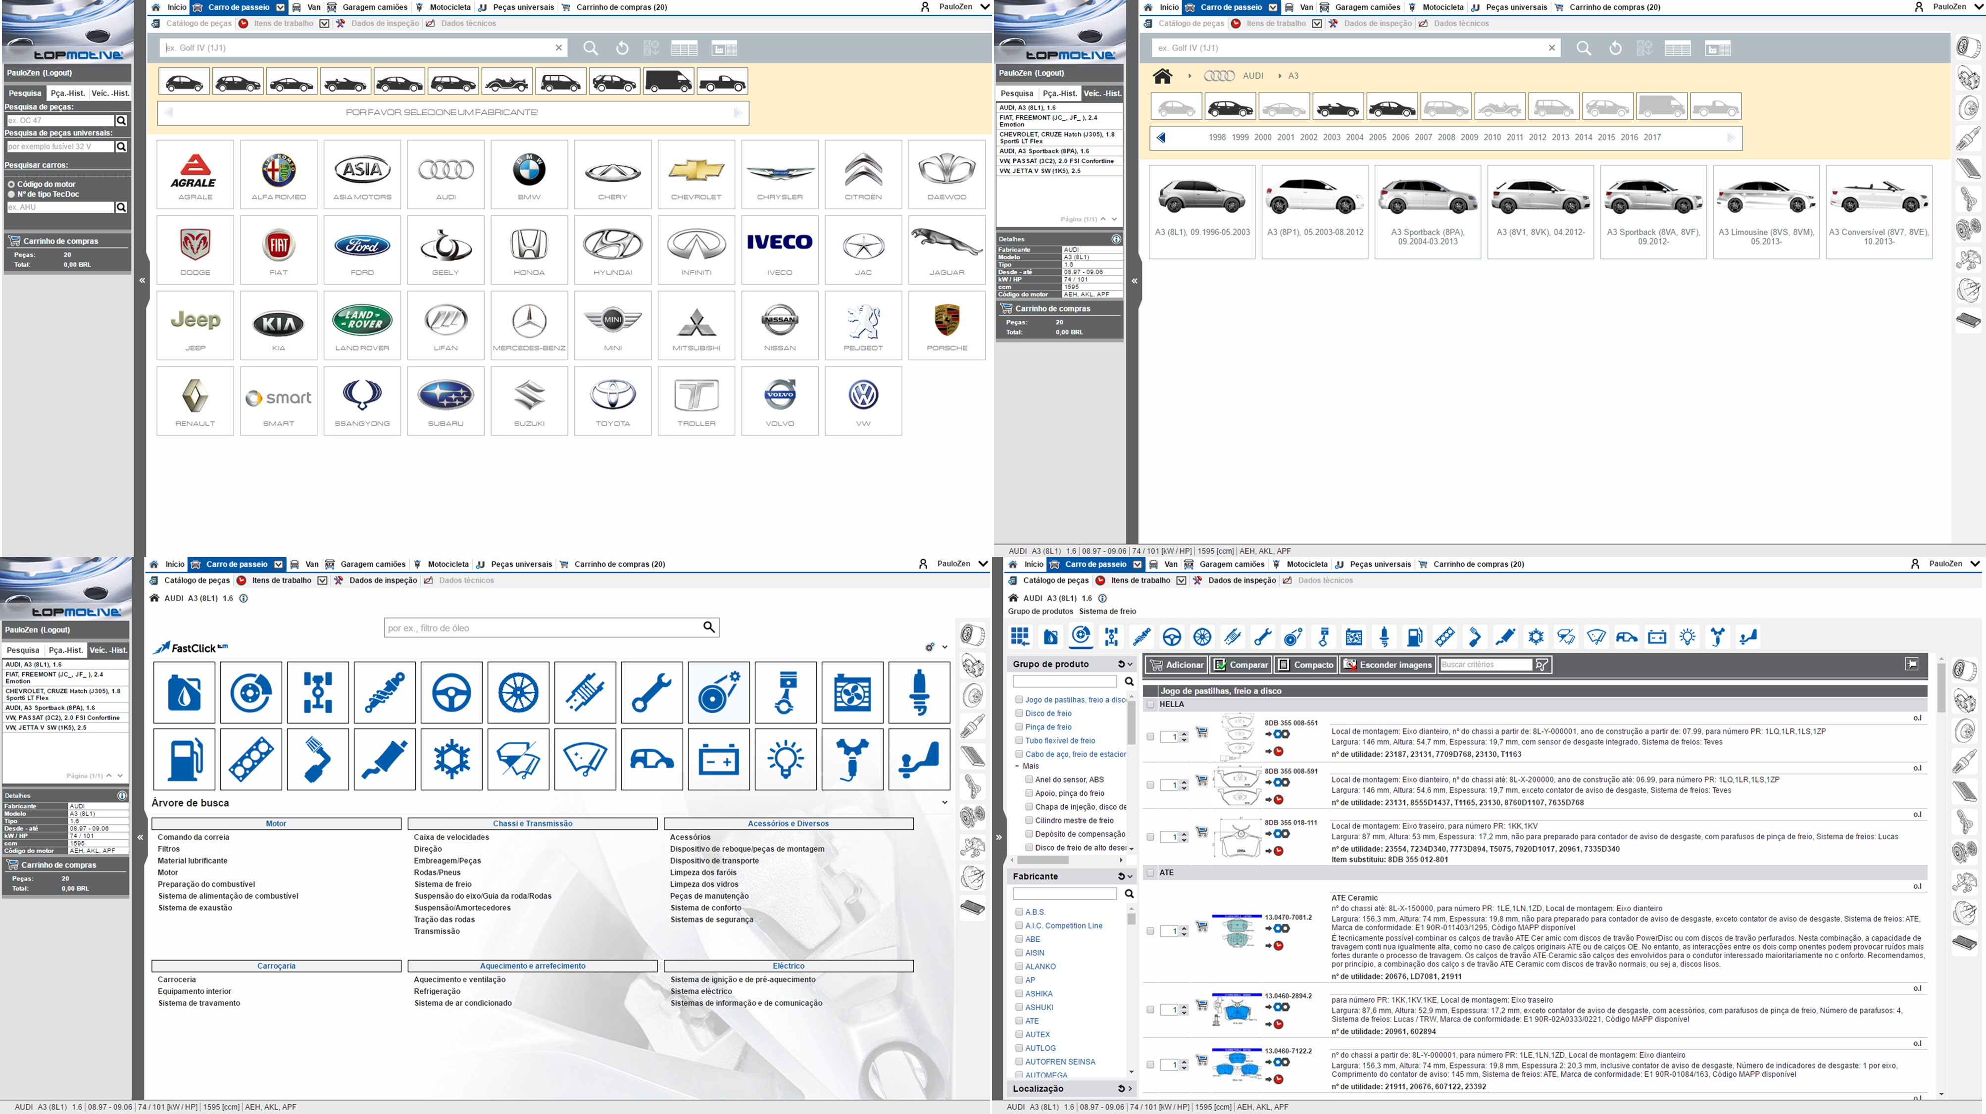Go to previous years with the blue left arrow
The width and height of the screenshot is (1986, 1114).
pyautogui.click(x=1161, y=137)
